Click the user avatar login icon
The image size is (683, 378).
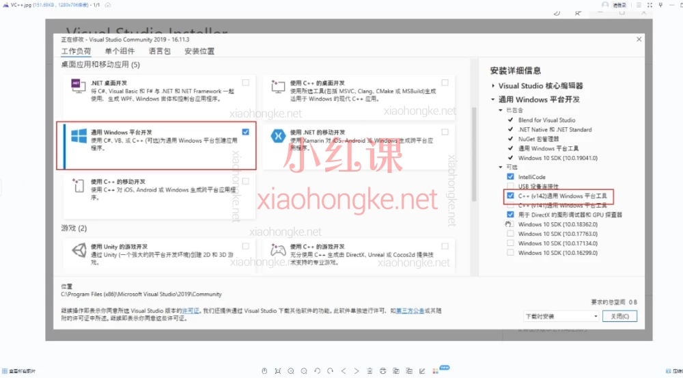tap(605, 4)
